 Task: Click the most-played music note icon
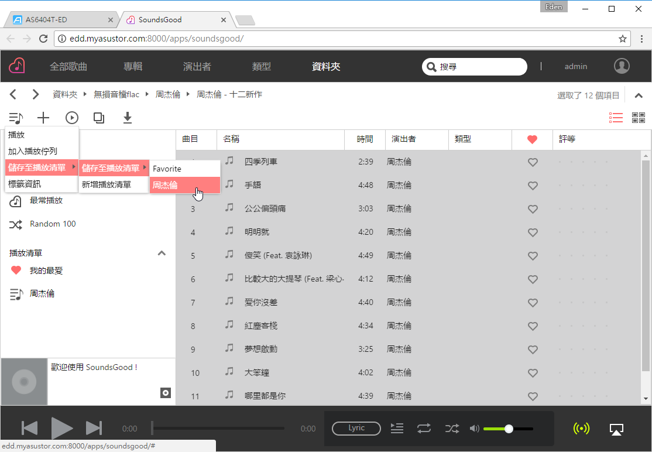(x=15, y=201)
